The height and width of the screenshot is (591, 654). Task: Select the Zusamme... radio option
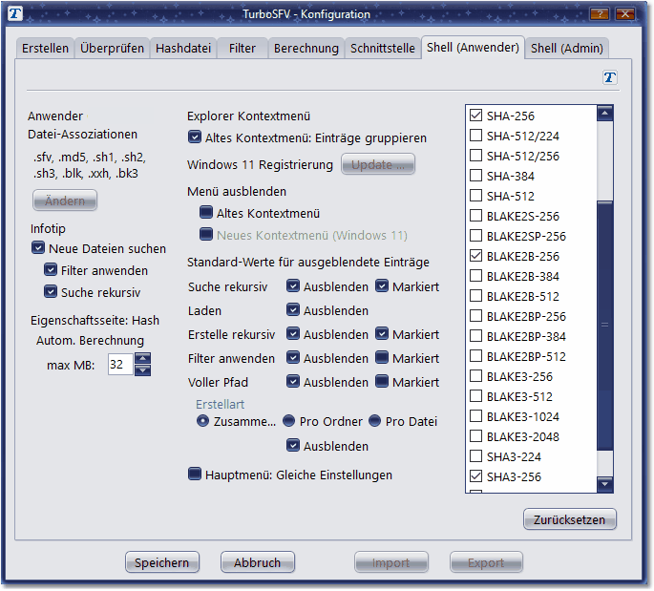pyautogui.click(x=202, y=421)
